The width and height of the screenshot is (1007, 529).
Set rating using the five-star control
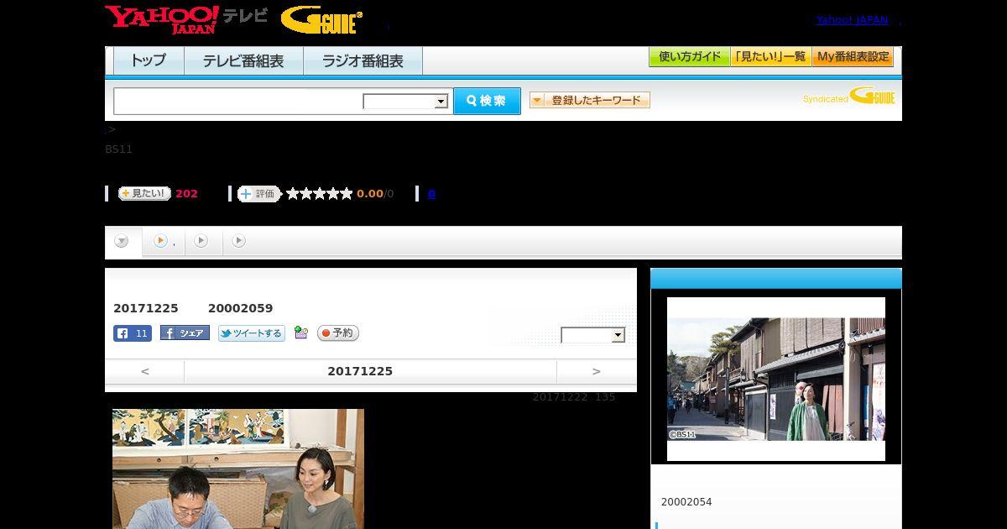[x=319, y=194]
